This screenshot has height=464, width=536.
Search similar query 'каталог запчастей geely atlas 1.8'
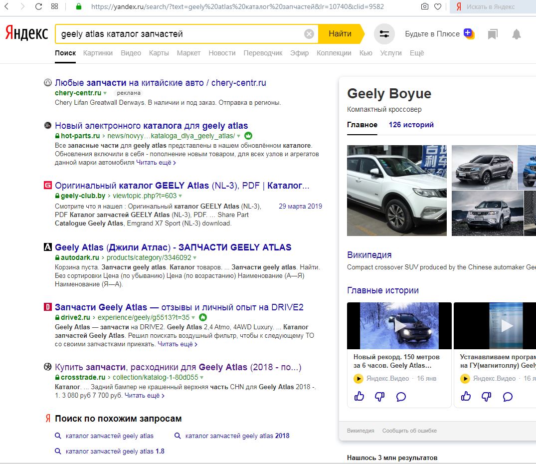115,452
